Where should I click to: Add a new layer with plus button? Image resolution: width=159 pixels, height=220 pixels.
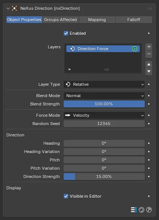tap(149, 47)
